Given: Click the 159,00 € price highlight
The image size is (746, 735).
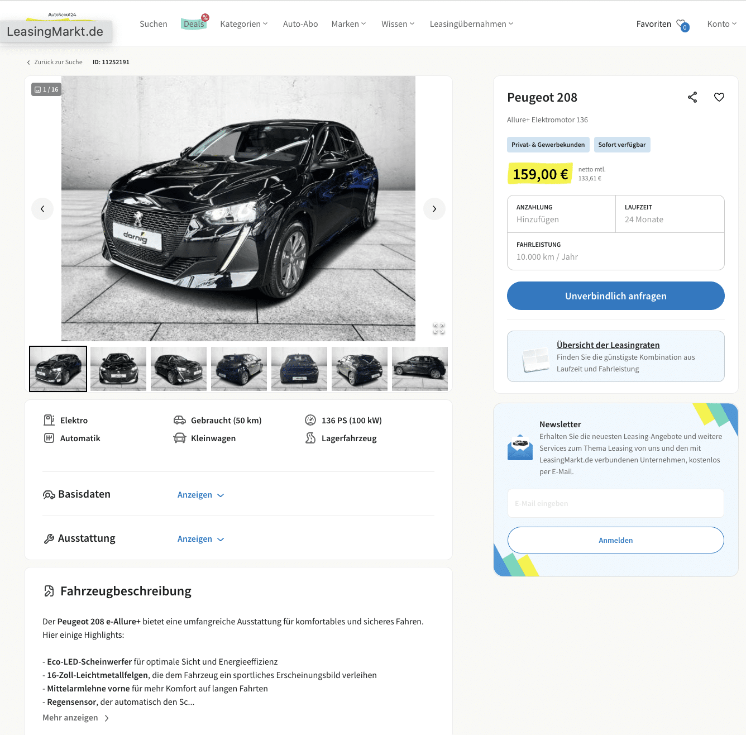Looking at the screenshot, I should [540, 174].
